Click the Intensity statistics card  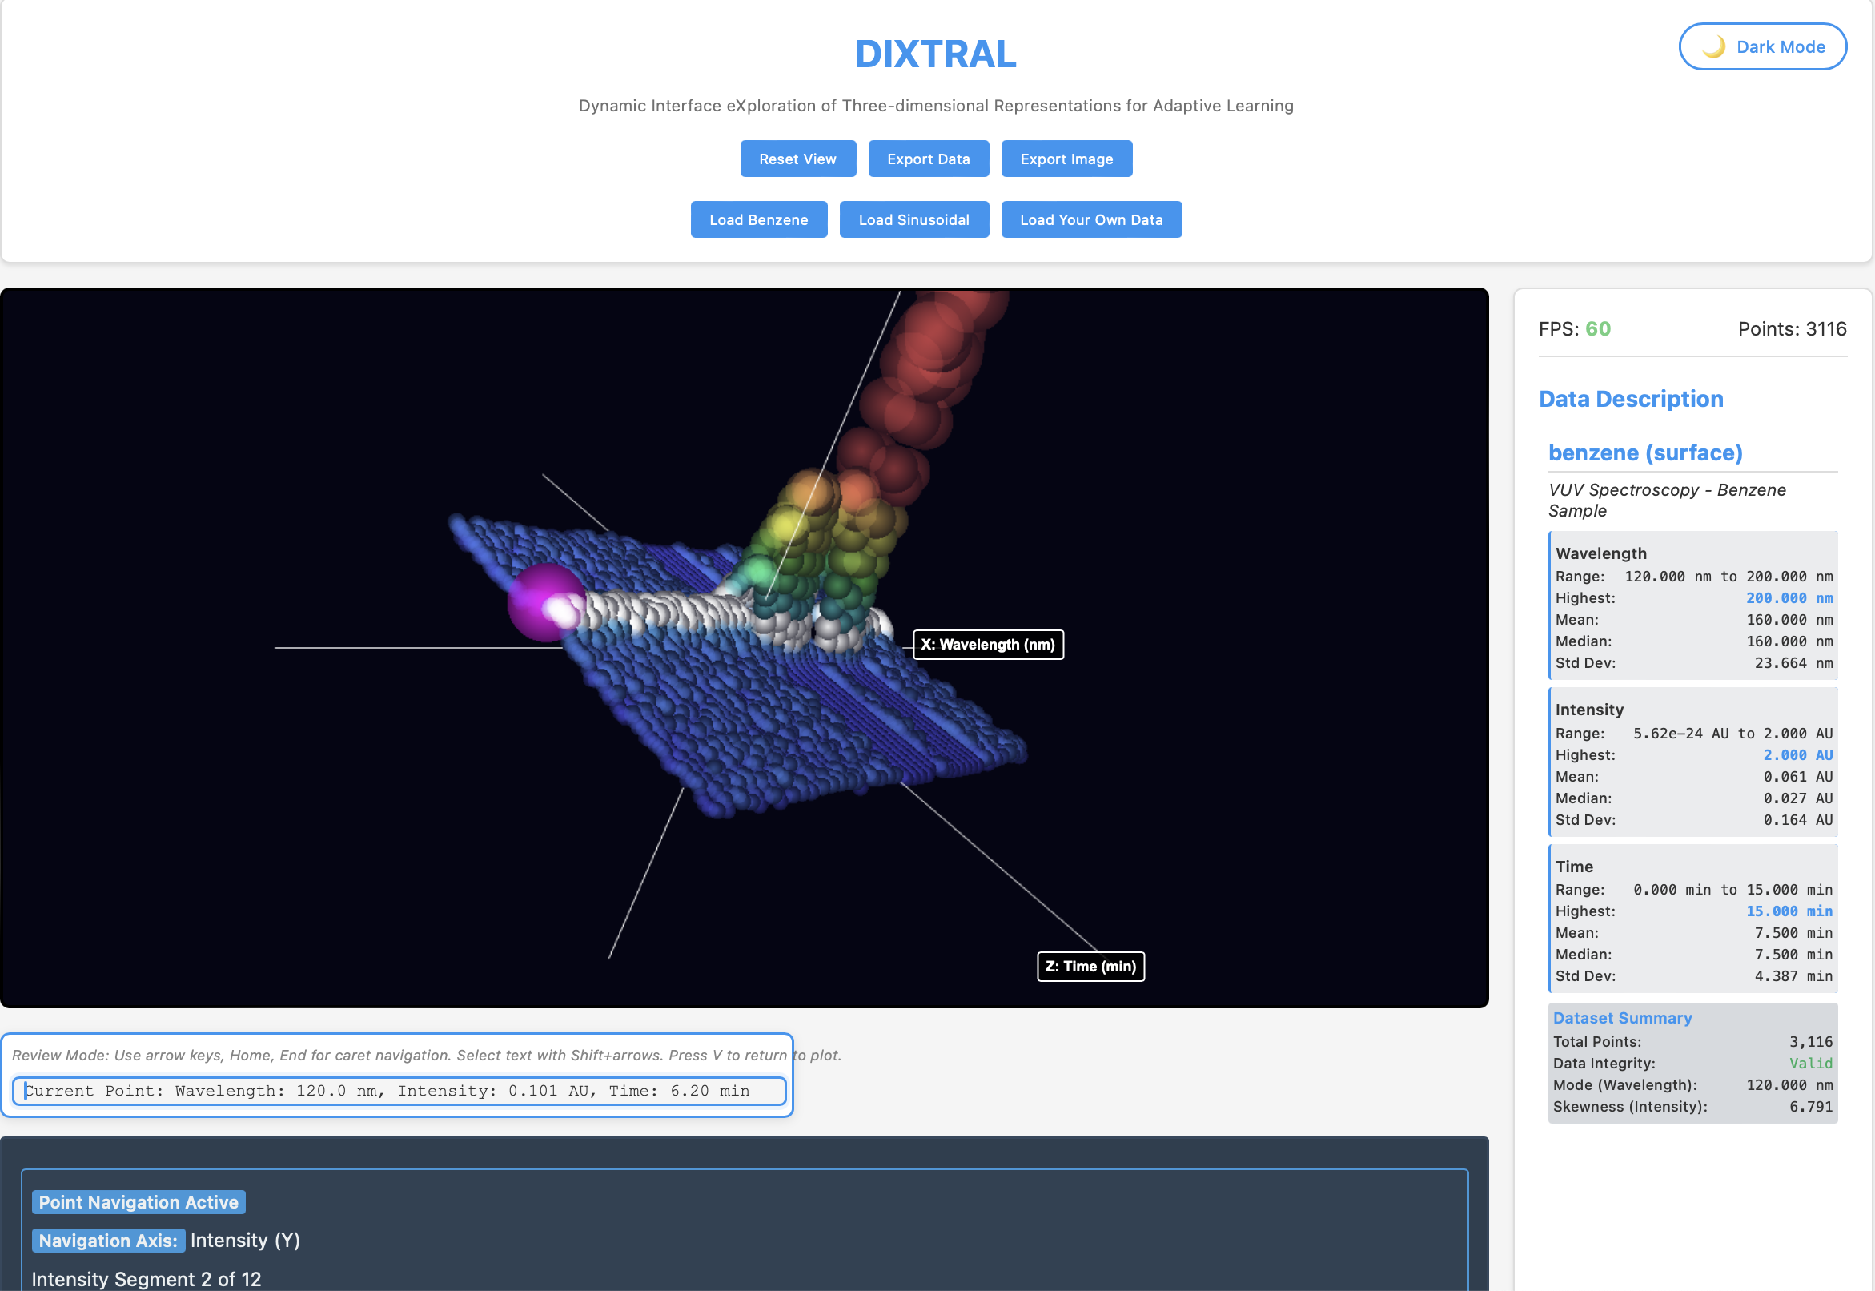tap(1692, 762)
